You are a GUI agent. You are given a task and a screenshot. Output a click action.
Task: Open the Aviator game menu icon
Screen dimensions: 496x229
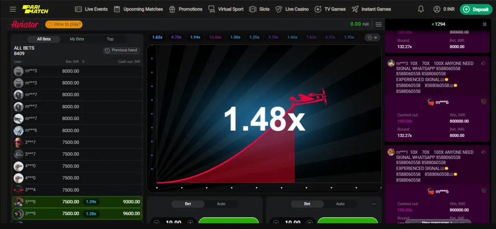tap(379, 24)
